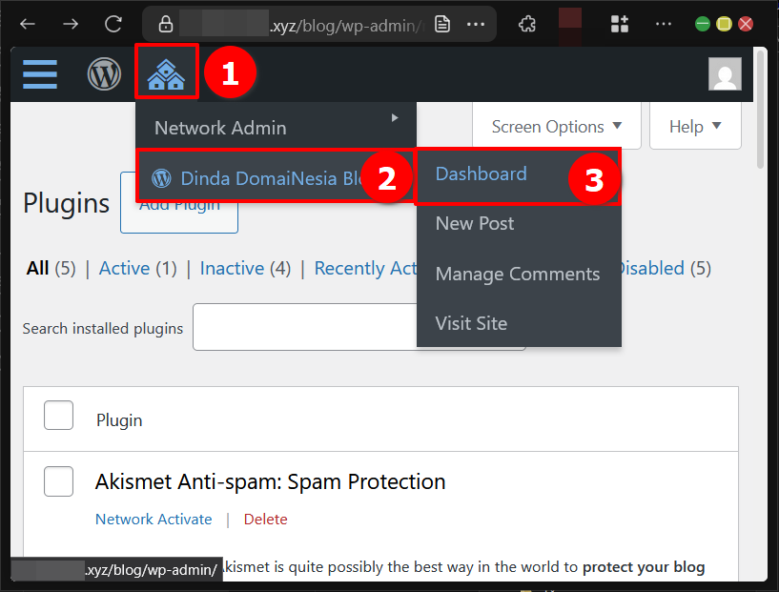Open the reader view page icon
The height and width of the screenshot is (592, 779).
click(441, 24)
